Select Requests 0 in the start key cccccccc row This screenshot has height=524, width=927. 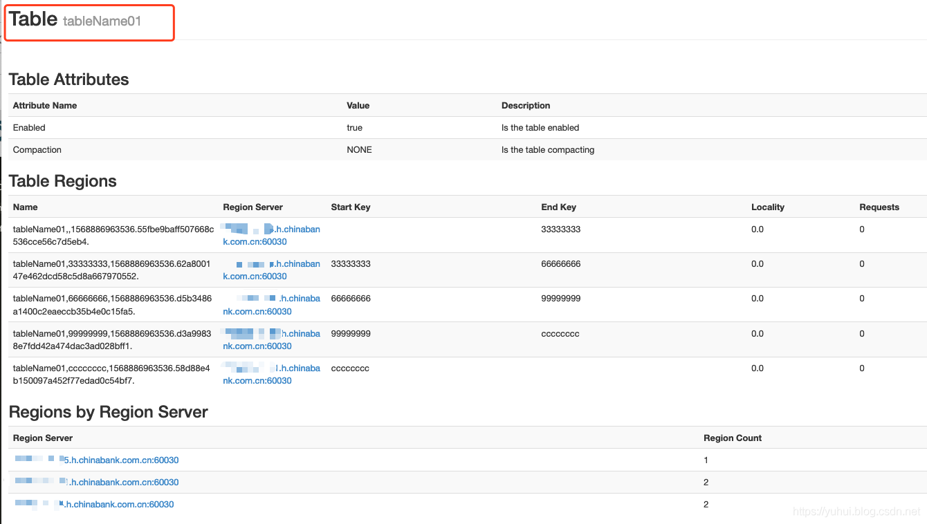click(x=862, y=368)
